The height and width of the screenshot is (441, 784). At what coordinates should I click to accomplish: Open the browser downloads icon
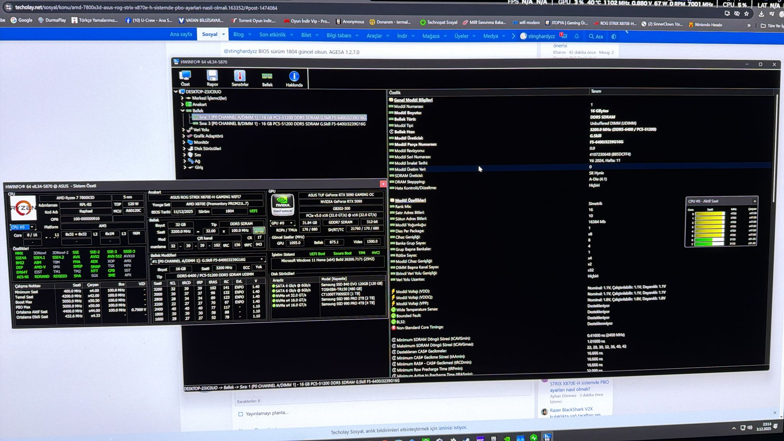[x=761, y=14]
